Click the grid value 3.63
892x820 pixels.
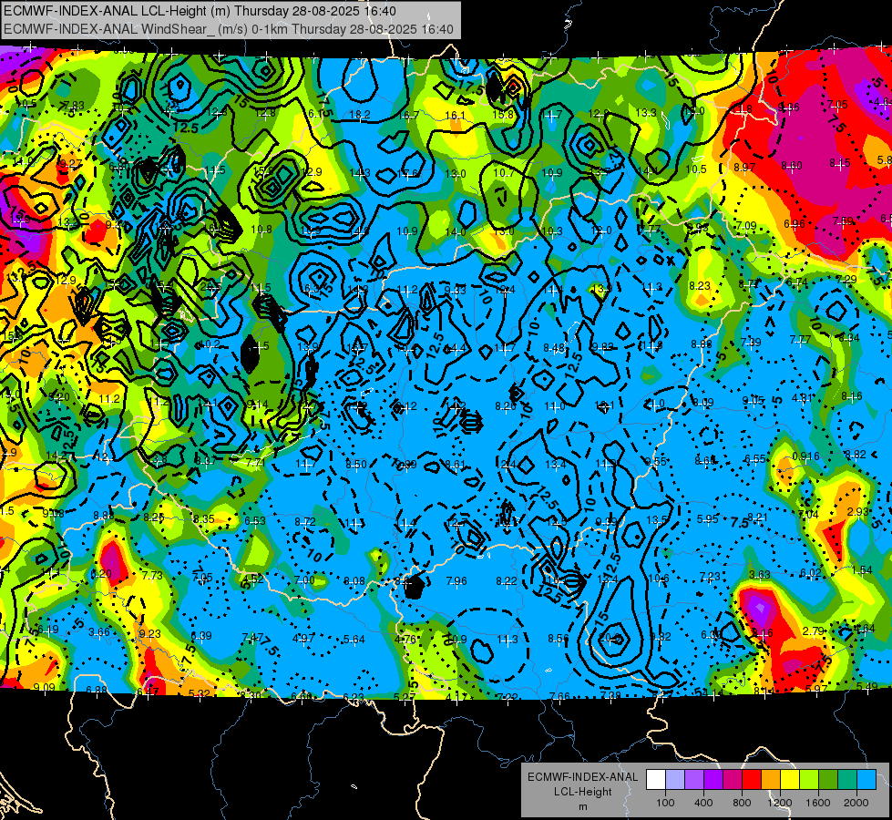(760, 574)
